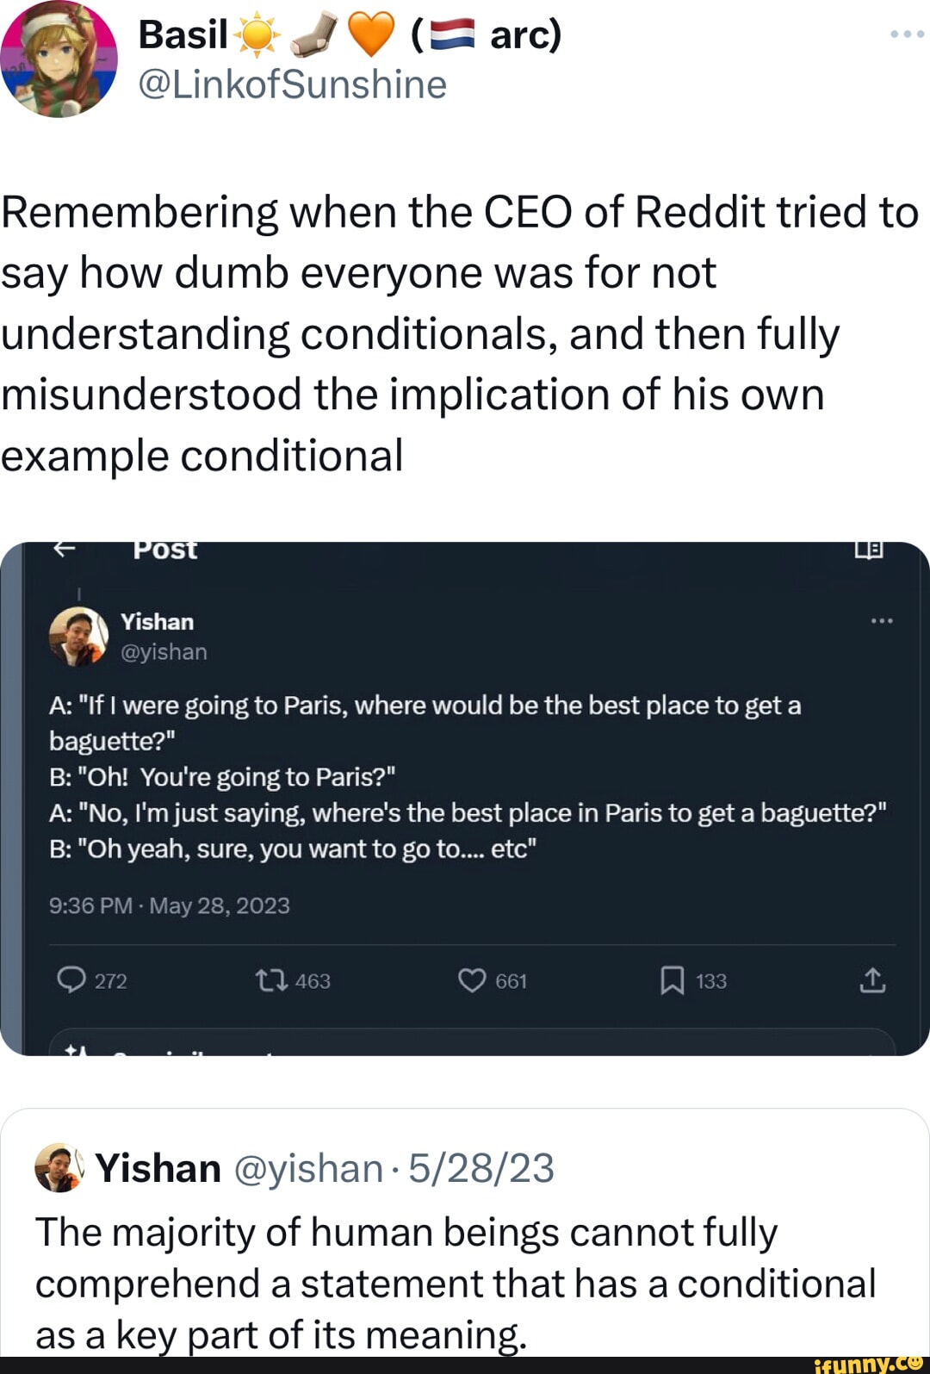This screenshot has height=1374, width=930.
Task: Click the Basil display name
Action: (x=183, y=34)
